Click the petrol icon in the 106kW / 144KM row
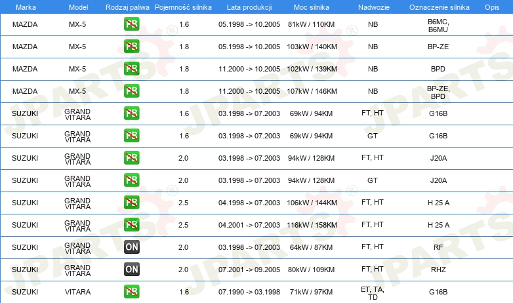513x303 pixels. [131, 203]
